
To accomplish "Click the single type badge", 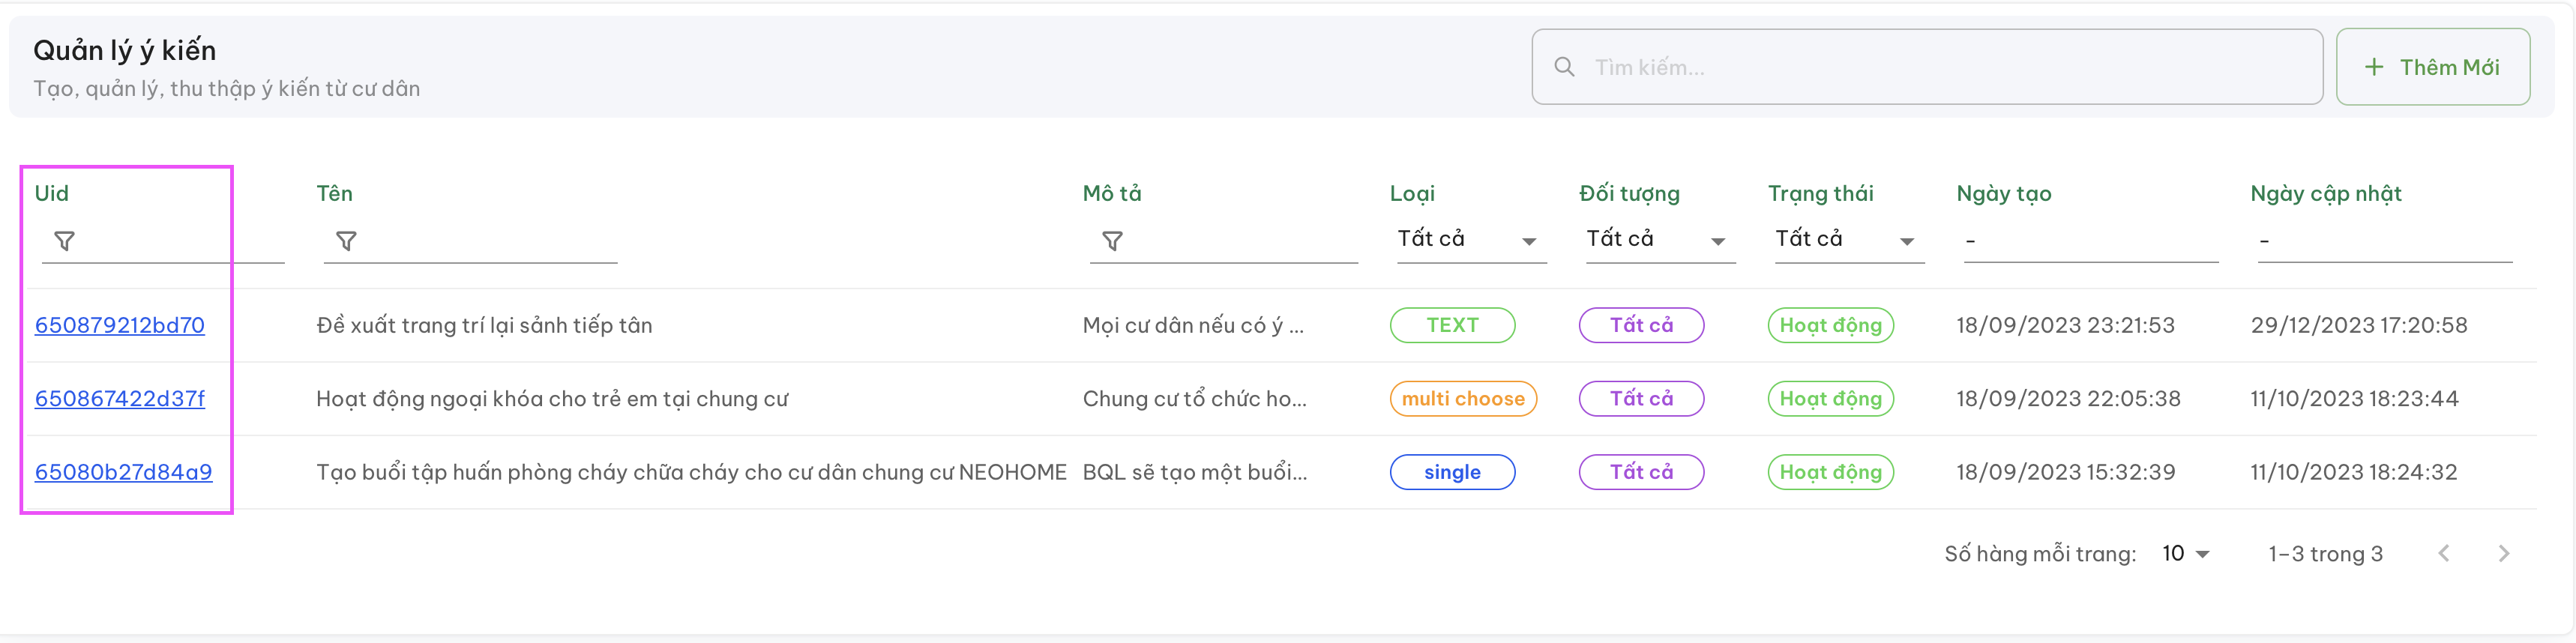I will tap(1452, 472).
